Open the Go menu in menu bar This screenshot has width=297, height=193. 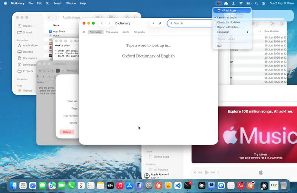tap(48, 3)
